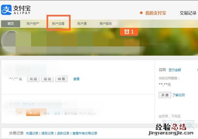The height and width of the screenshot is (139, 198).
Task: Open the 商户服务 tab
Action: click(x=106, y=24)
